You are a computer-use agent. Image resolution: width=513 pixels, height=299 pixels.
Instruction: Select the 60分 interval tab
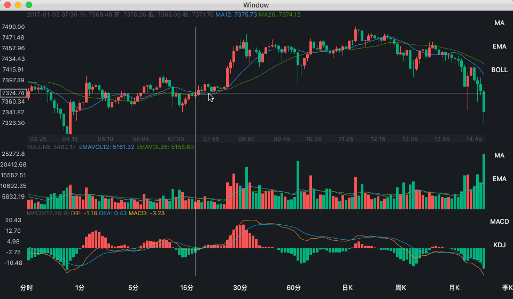point(293,288)
